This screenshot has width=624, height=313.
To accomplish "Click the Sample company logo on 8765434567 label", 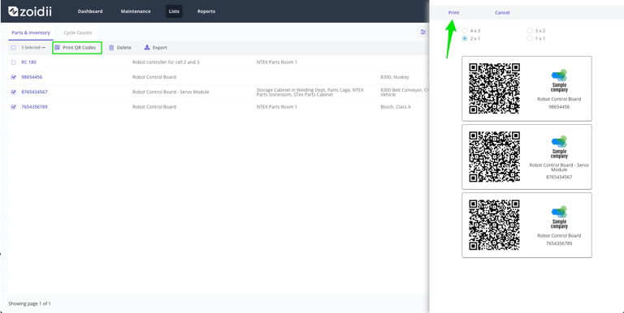I will coord(559,147).
